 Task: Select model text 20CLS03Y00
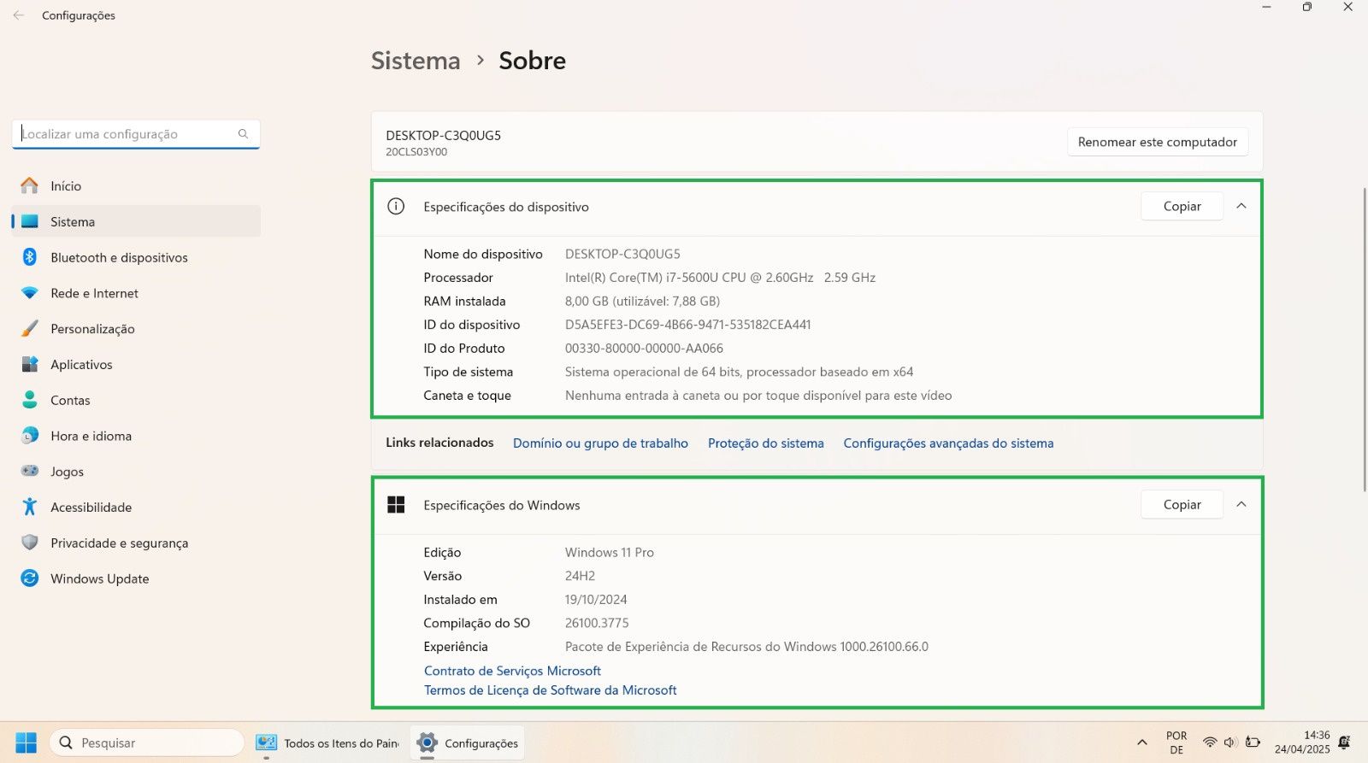point(416,152)
